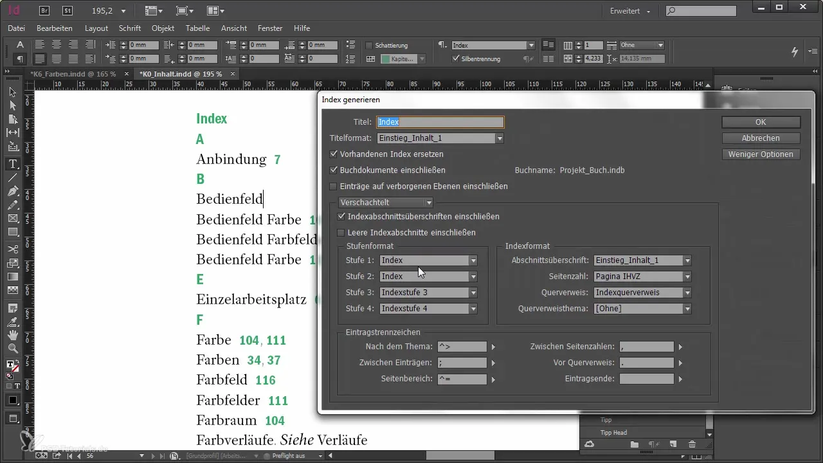Viewport: 823px width, 463px height.
Task: Switch to character formatting controls (A icon)
Action: pos(20,45)
